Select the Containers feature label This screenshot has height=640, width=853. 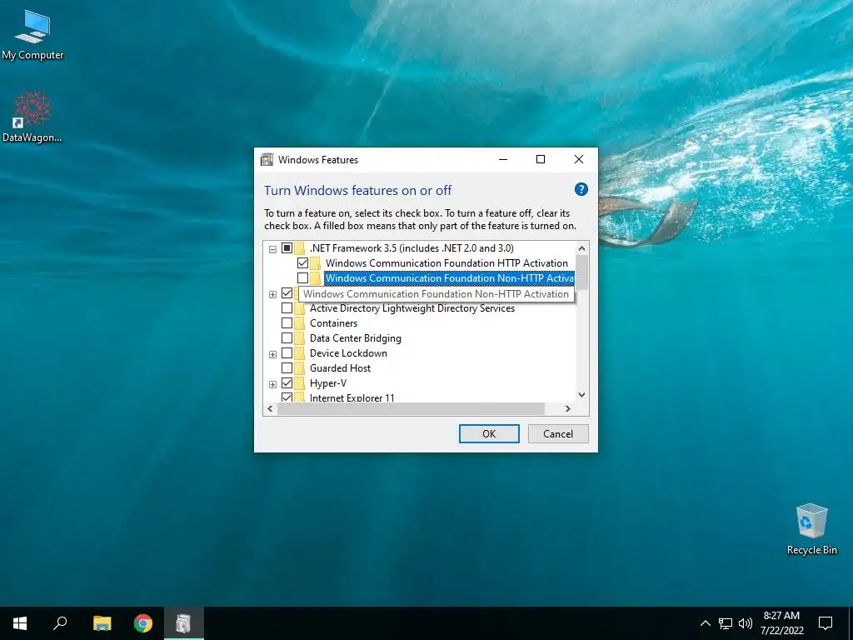[333, 323]
